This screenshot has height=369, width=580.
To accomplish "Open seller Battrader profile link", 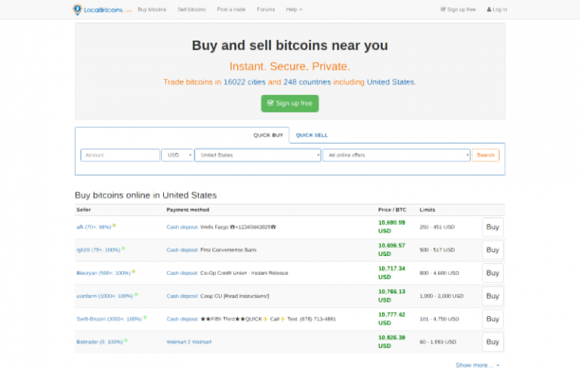I will 100,342.
